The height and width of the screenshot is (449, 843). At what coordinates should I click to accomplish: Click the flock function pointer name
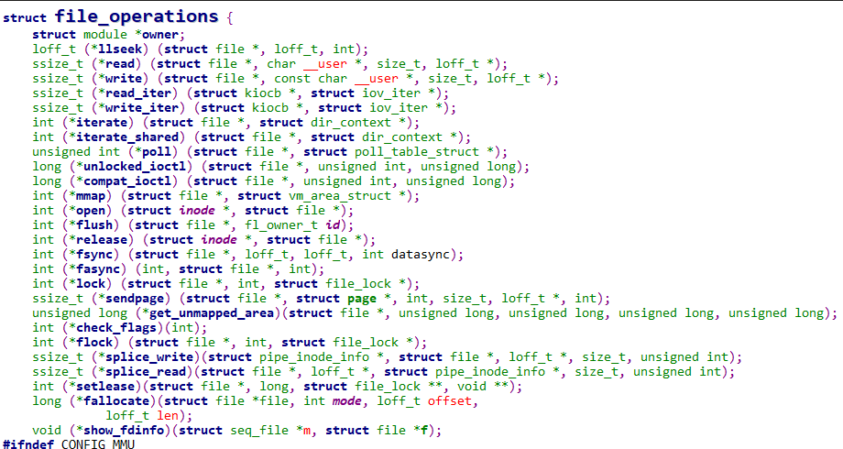pyautogui.click(x=94, y=342)
